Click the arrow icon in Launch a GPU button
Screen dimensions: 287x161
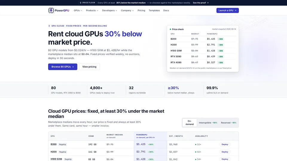coord(236,10)
